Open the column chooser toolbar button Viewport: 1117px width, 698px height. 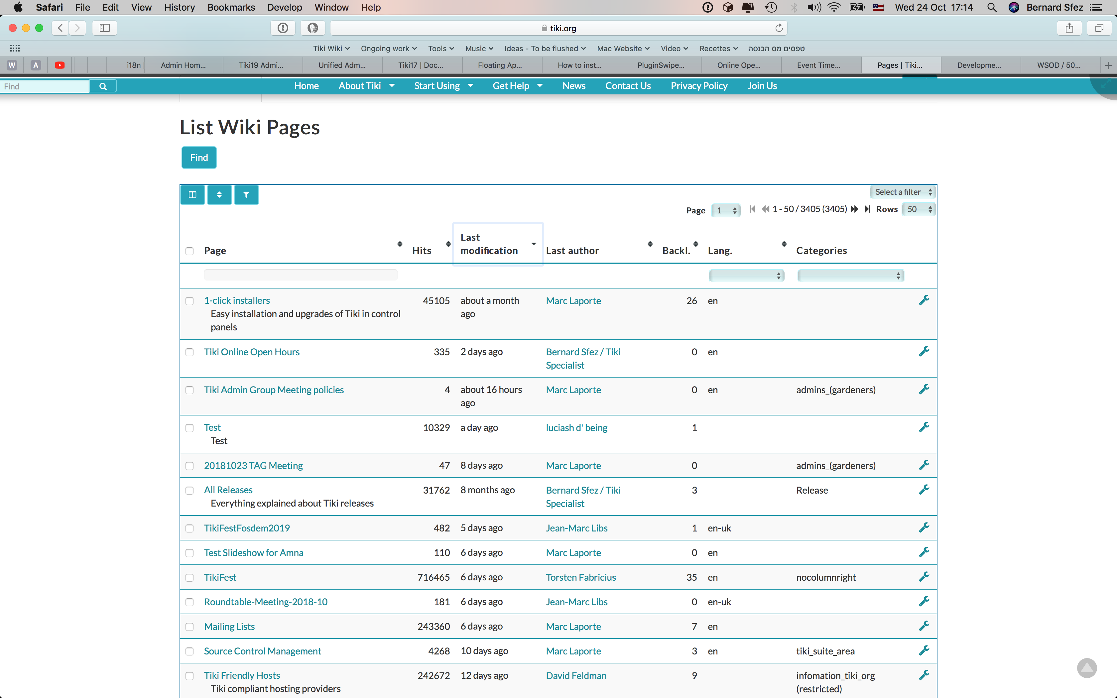tap(192, 195)
